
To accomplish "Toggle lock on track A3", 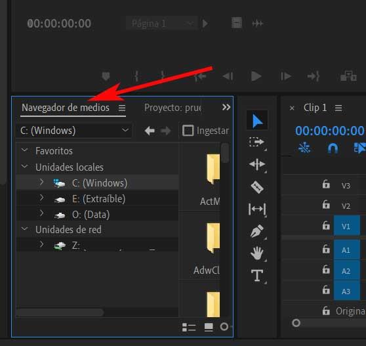I will coord(326,290).
